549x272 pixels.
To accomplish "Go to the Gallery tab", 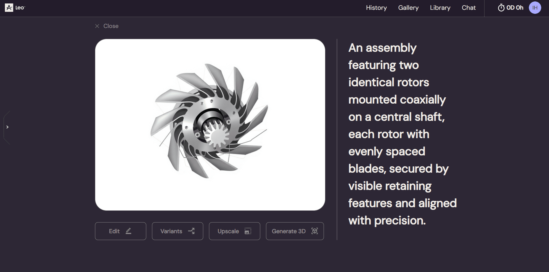I will click(408, 8).
